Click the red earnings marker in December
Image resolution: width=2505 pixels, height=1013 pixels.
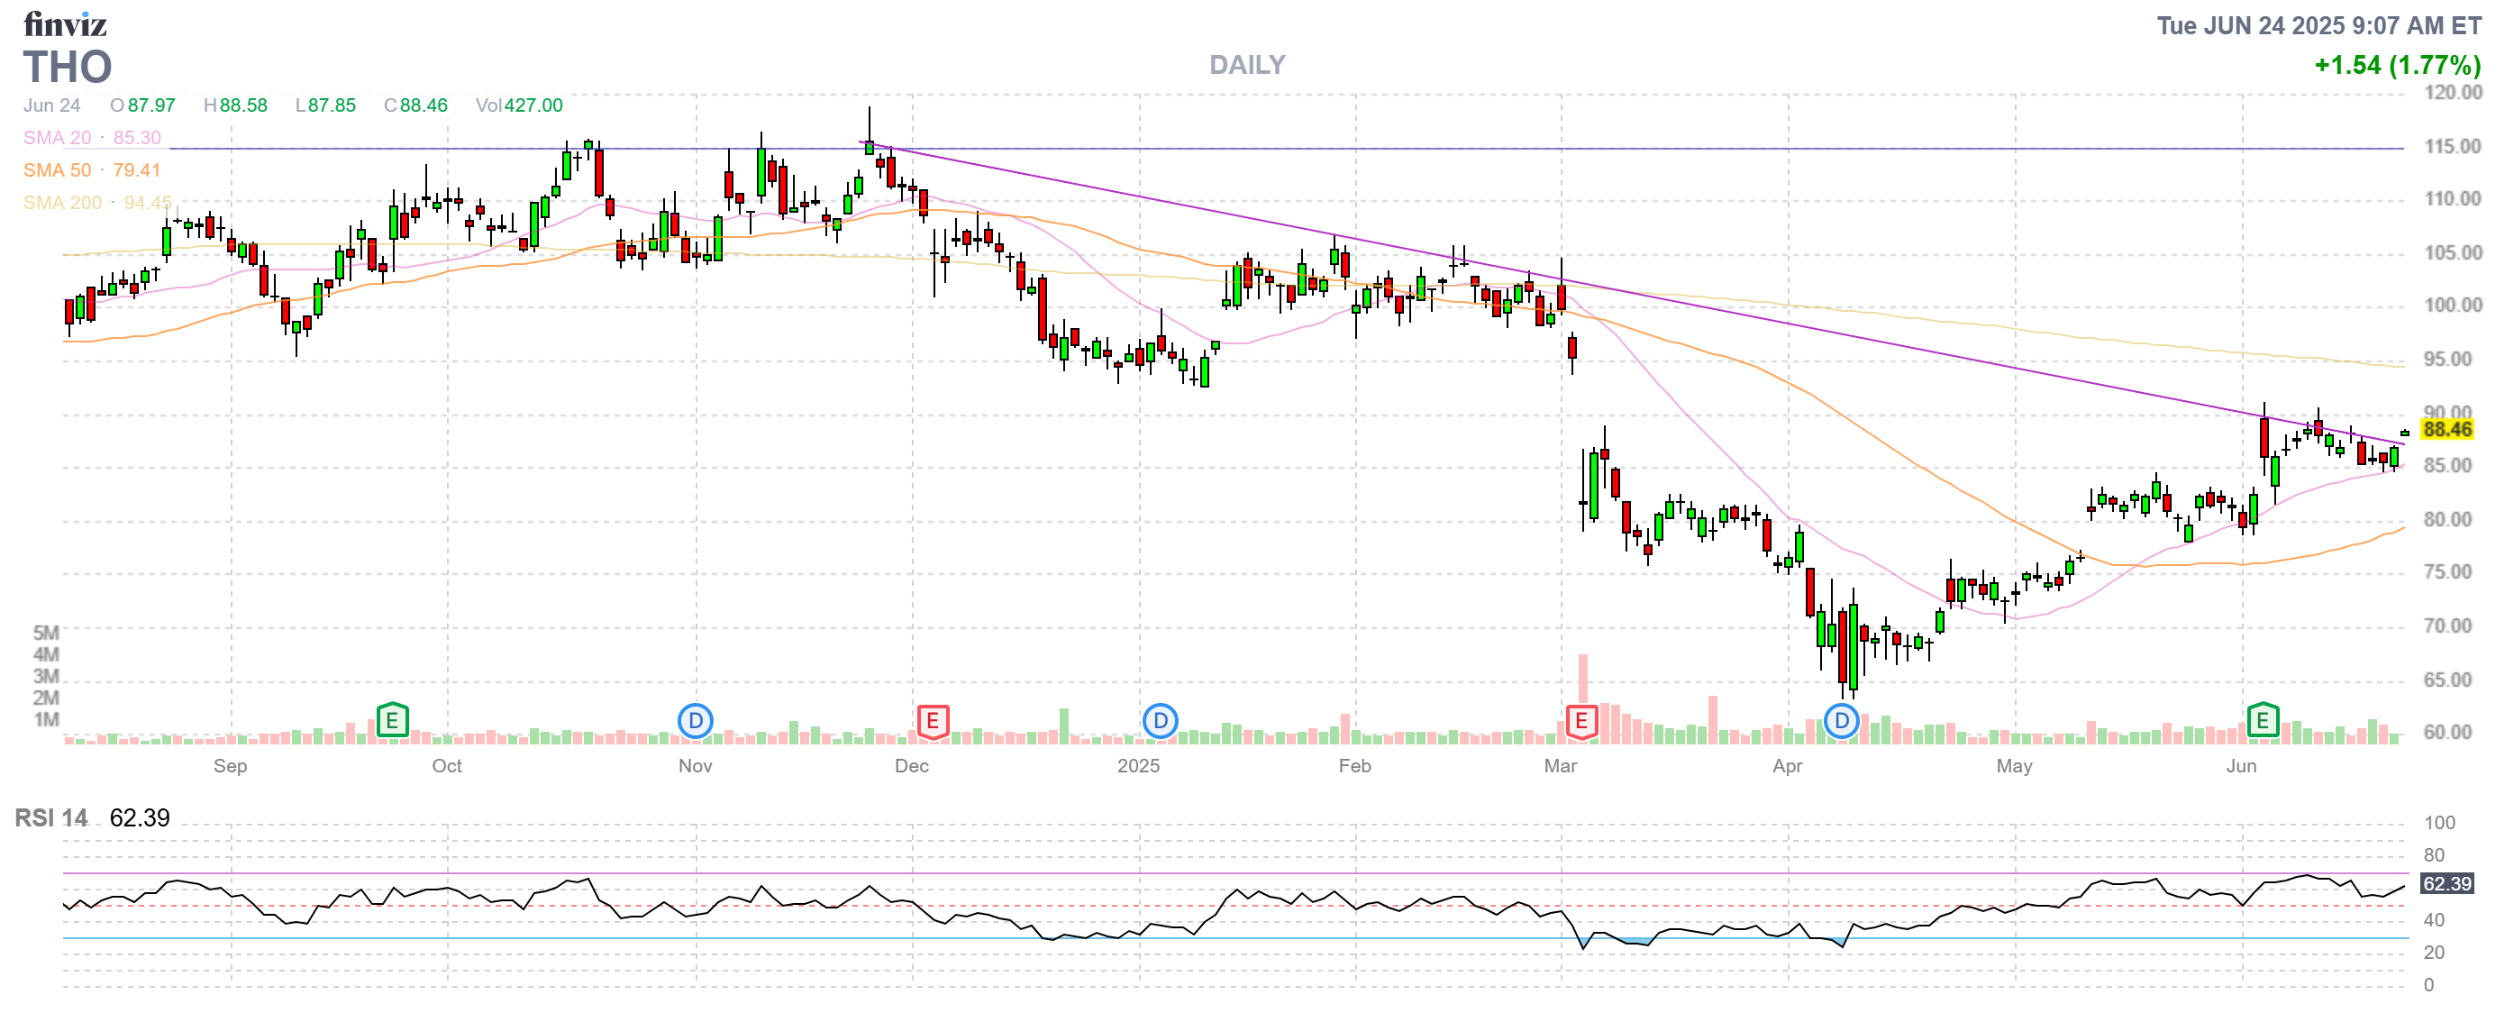tap(933, 720)
